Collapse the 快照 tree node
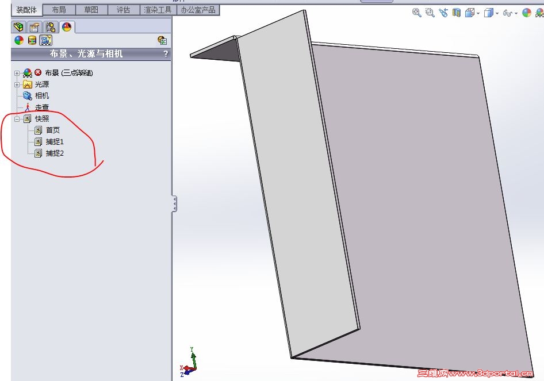The height and width of the screenshot is (381, 544). (x=17, y=120)
